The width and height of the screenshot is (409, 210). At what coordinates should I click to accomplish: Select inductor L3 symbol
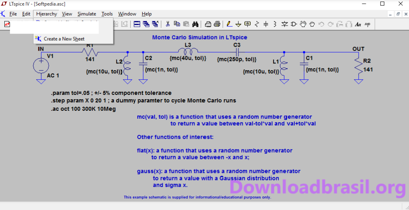[188, 51]
